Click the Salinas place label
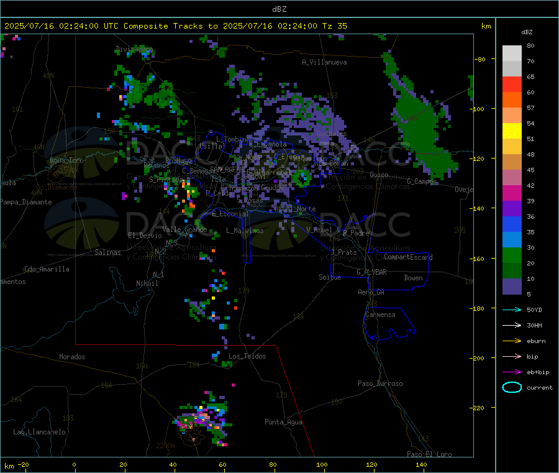 107,252
